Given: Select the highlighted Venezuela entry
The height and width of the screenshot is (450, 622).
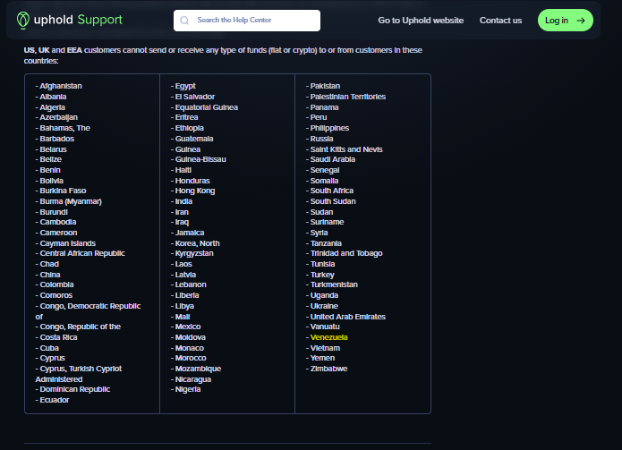Looking at the screenshot, I should (x=328, y=337).
